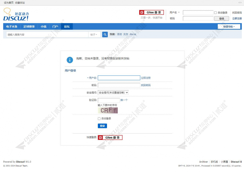Focus the login form 密码 field
244x172 pixels.
tap(119, 85)
